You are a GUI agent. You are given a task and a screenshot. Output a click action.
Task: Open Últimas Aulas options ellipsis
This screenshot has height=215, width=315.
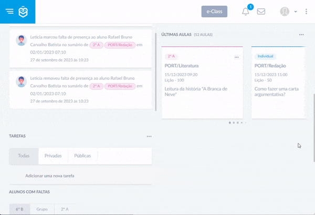click(x=301, y=35)
